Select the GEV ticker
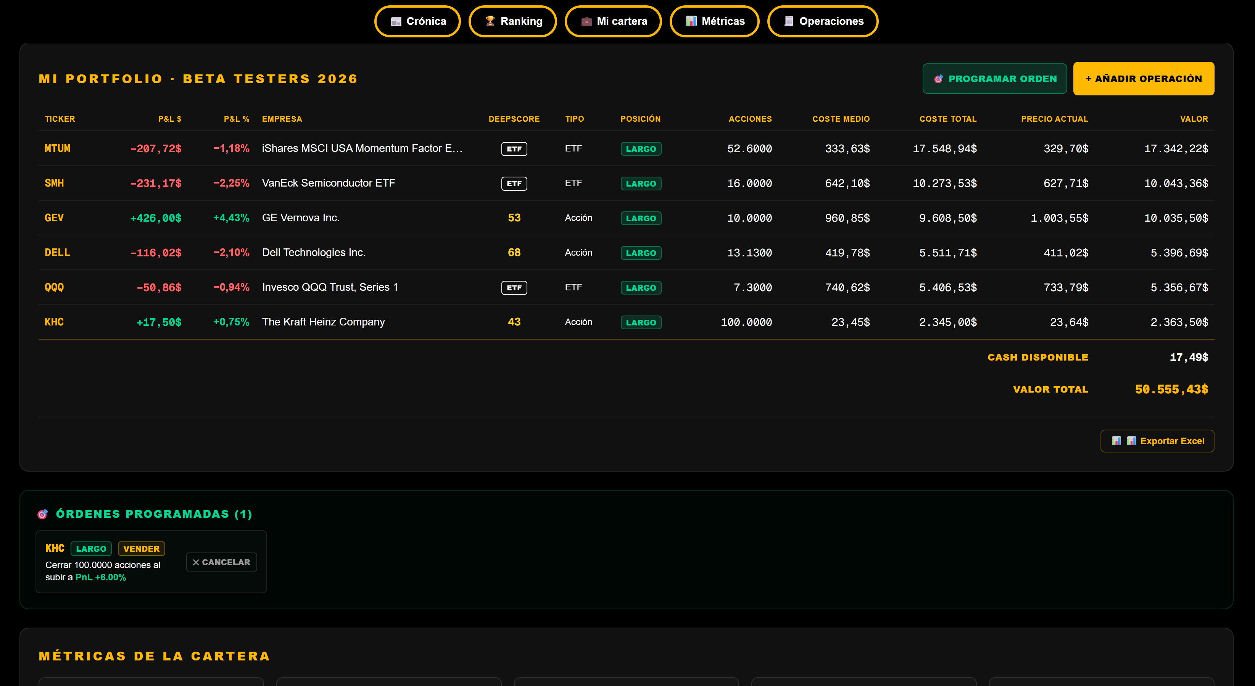 (x=54, y=218)
